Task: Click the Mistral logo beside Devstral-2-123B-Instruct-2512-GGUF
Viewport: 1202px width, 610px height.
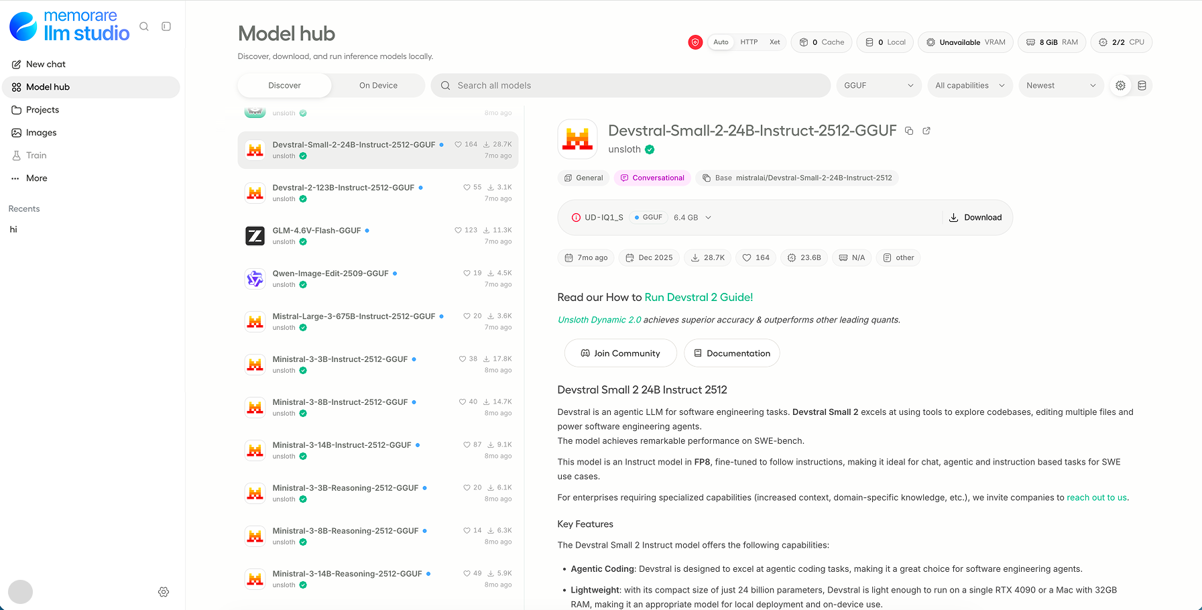Action: (255, 193)
